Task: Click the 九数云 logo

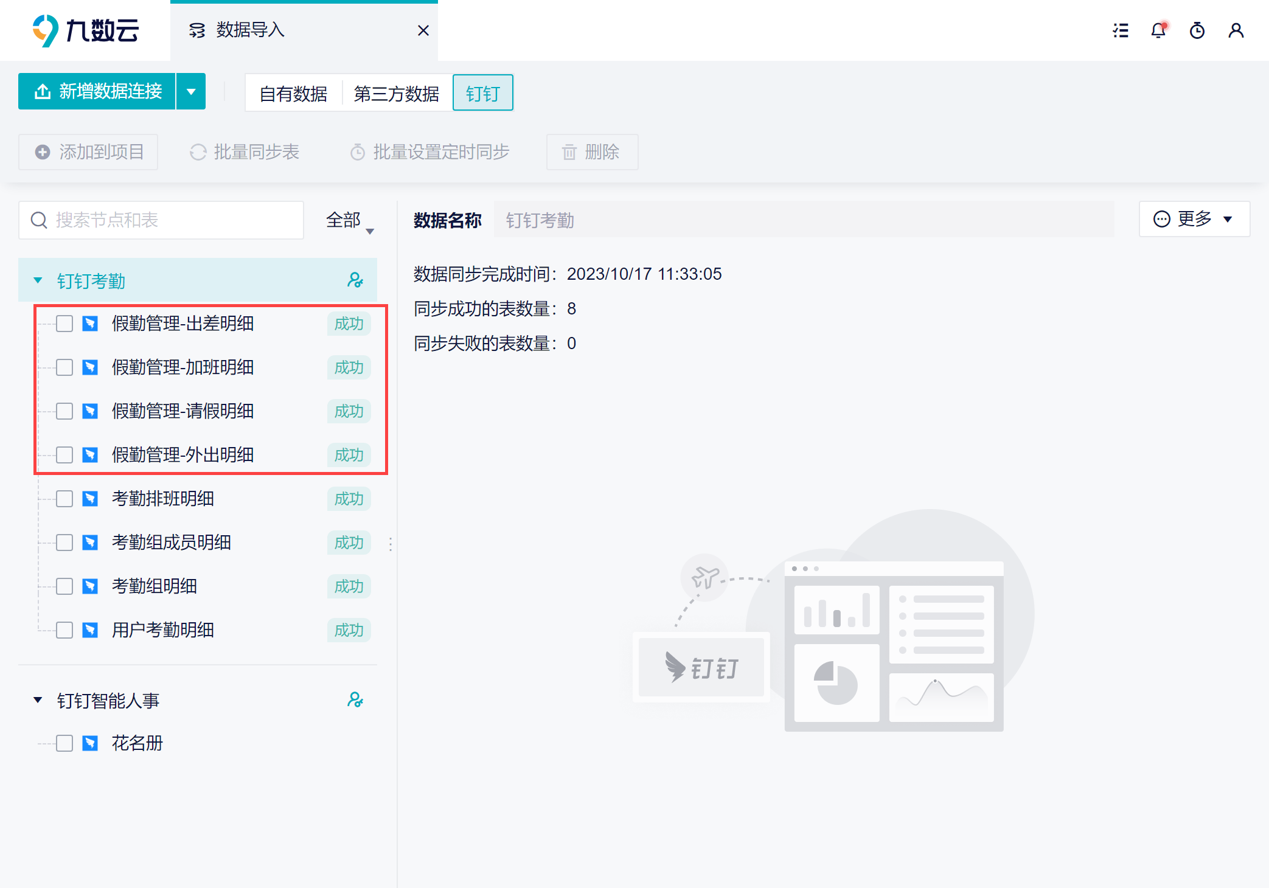Action: coord(86,30)
